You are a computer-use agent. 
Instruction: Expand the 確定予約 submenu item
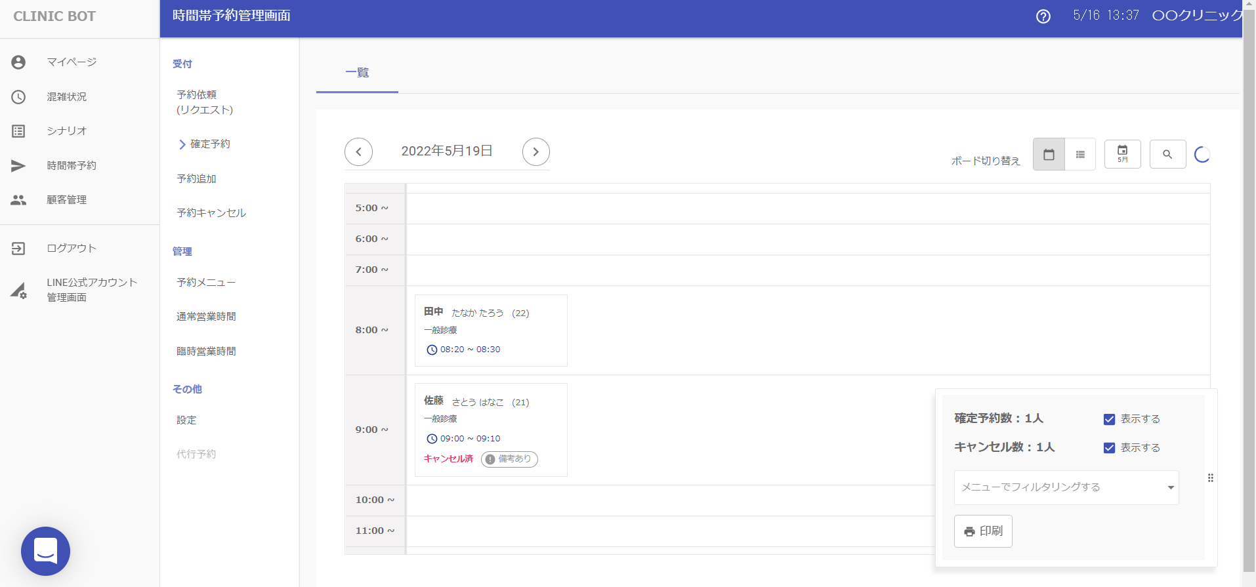(x=209, y=144)
